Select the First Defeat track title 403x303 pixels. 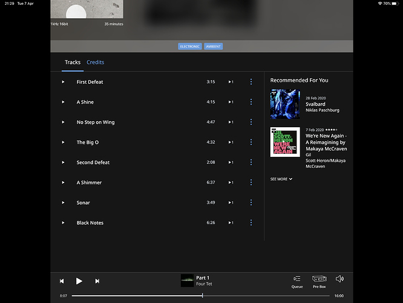point(90,82)
